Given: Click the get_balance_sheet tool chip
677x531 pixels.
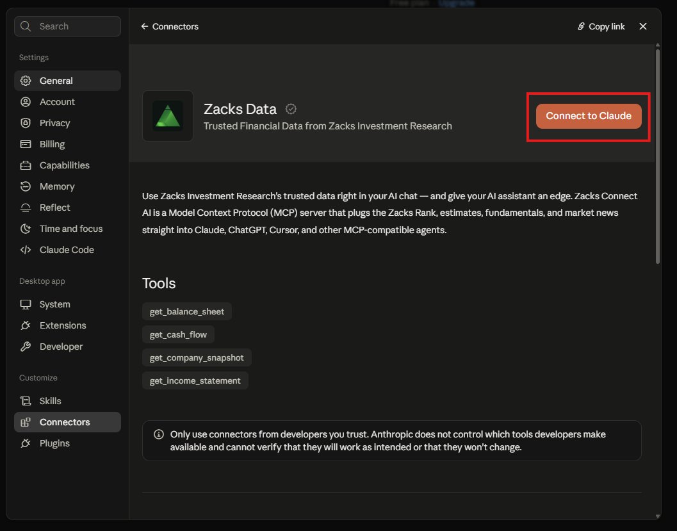Looking at the screenshot, I should coord(187,312).
